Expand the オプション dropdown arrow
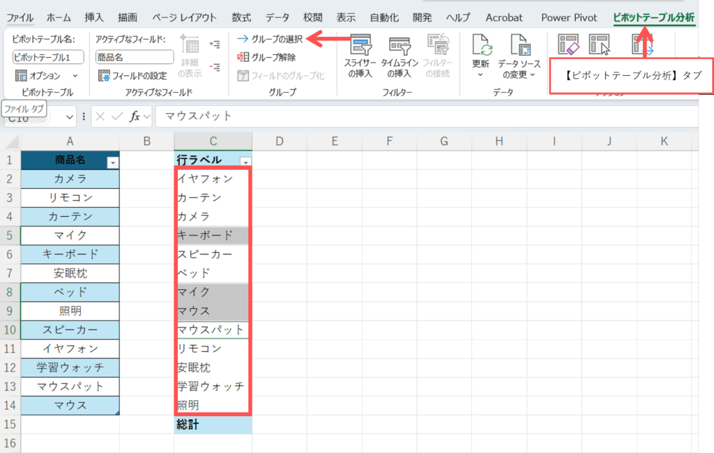This screenshot has height=453, width=714. (x=75, y=75)
